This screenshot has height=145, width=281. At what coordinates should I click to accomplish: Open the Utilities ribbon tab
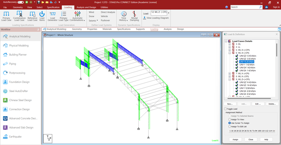(104, 7)
